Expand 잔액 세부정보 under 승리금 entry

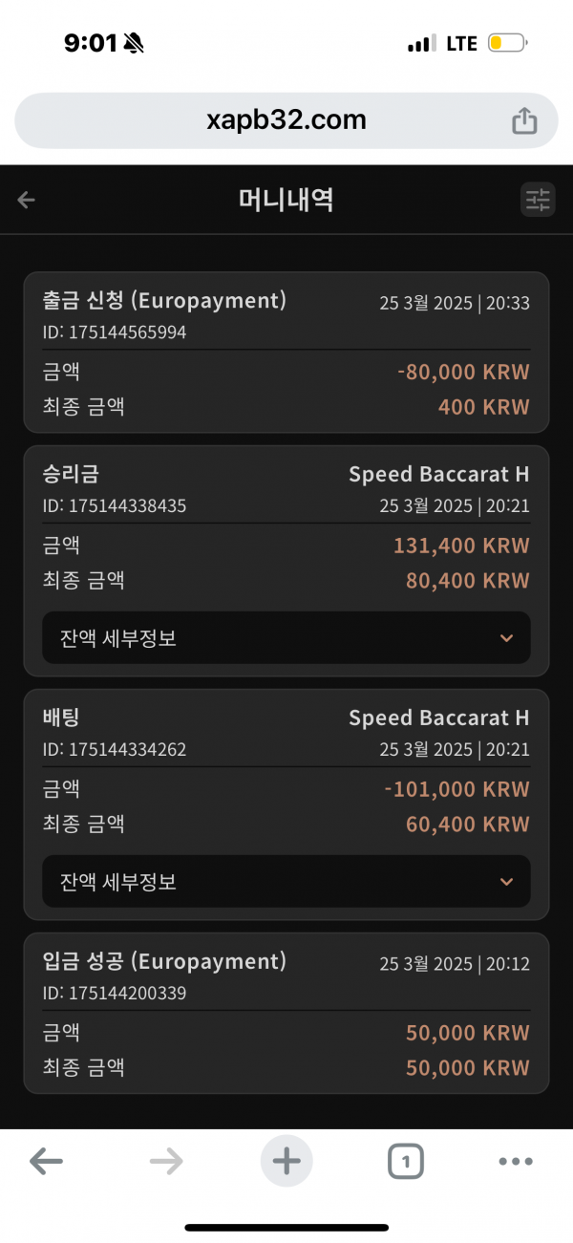coord(286,638)
